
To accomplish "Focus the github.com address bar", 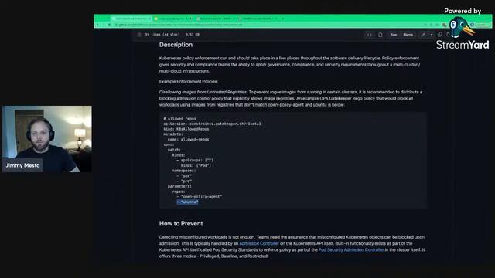I will (x=268, y=25).
